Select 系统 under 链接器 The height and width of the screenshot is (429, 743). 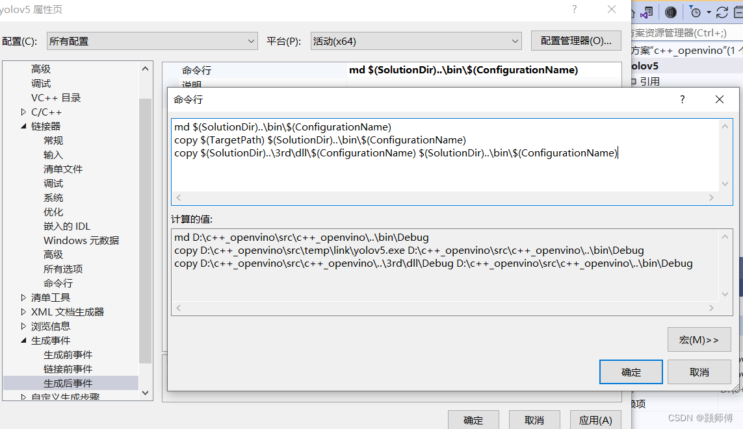[x=53, y=198]
